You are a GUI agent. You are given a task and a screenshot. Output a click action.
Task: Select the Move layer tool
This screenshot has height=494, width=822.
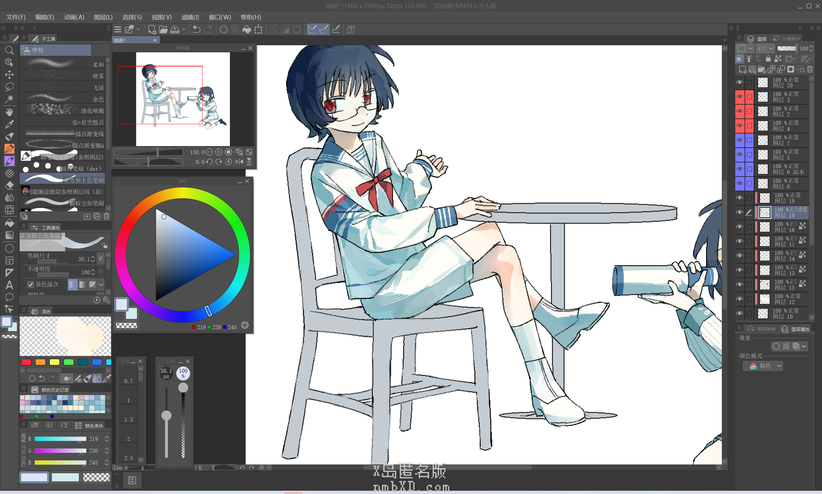point(9,74)
